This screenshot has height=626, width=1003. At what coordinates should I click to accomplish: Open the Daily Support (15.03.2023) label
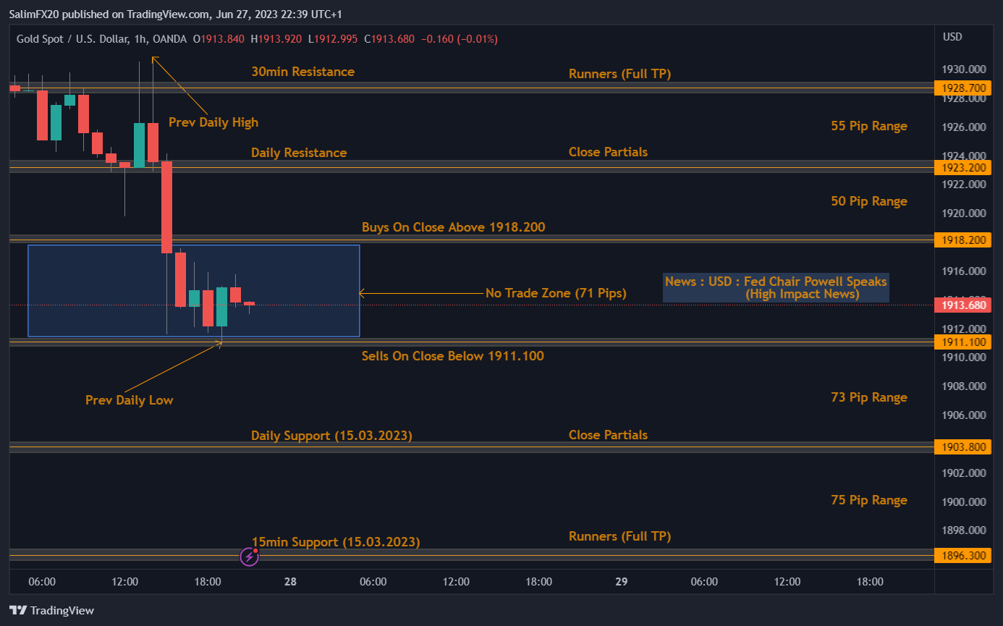coord(331,435)
